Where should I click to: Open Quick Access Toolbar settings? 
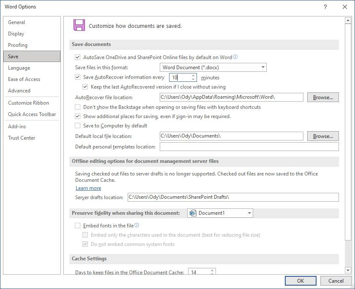coord(32,114)
